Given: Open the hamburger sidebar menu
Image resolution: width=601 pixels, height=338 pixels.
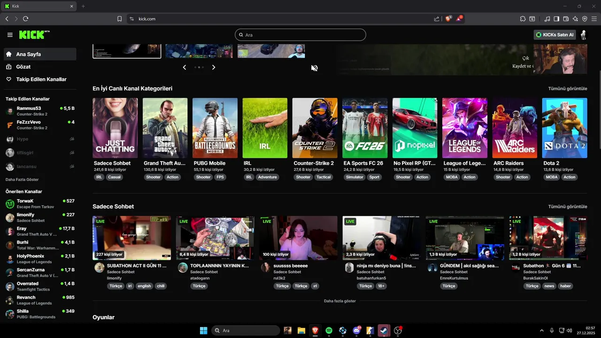Looking at the screenshot, I should coord(10,35).
